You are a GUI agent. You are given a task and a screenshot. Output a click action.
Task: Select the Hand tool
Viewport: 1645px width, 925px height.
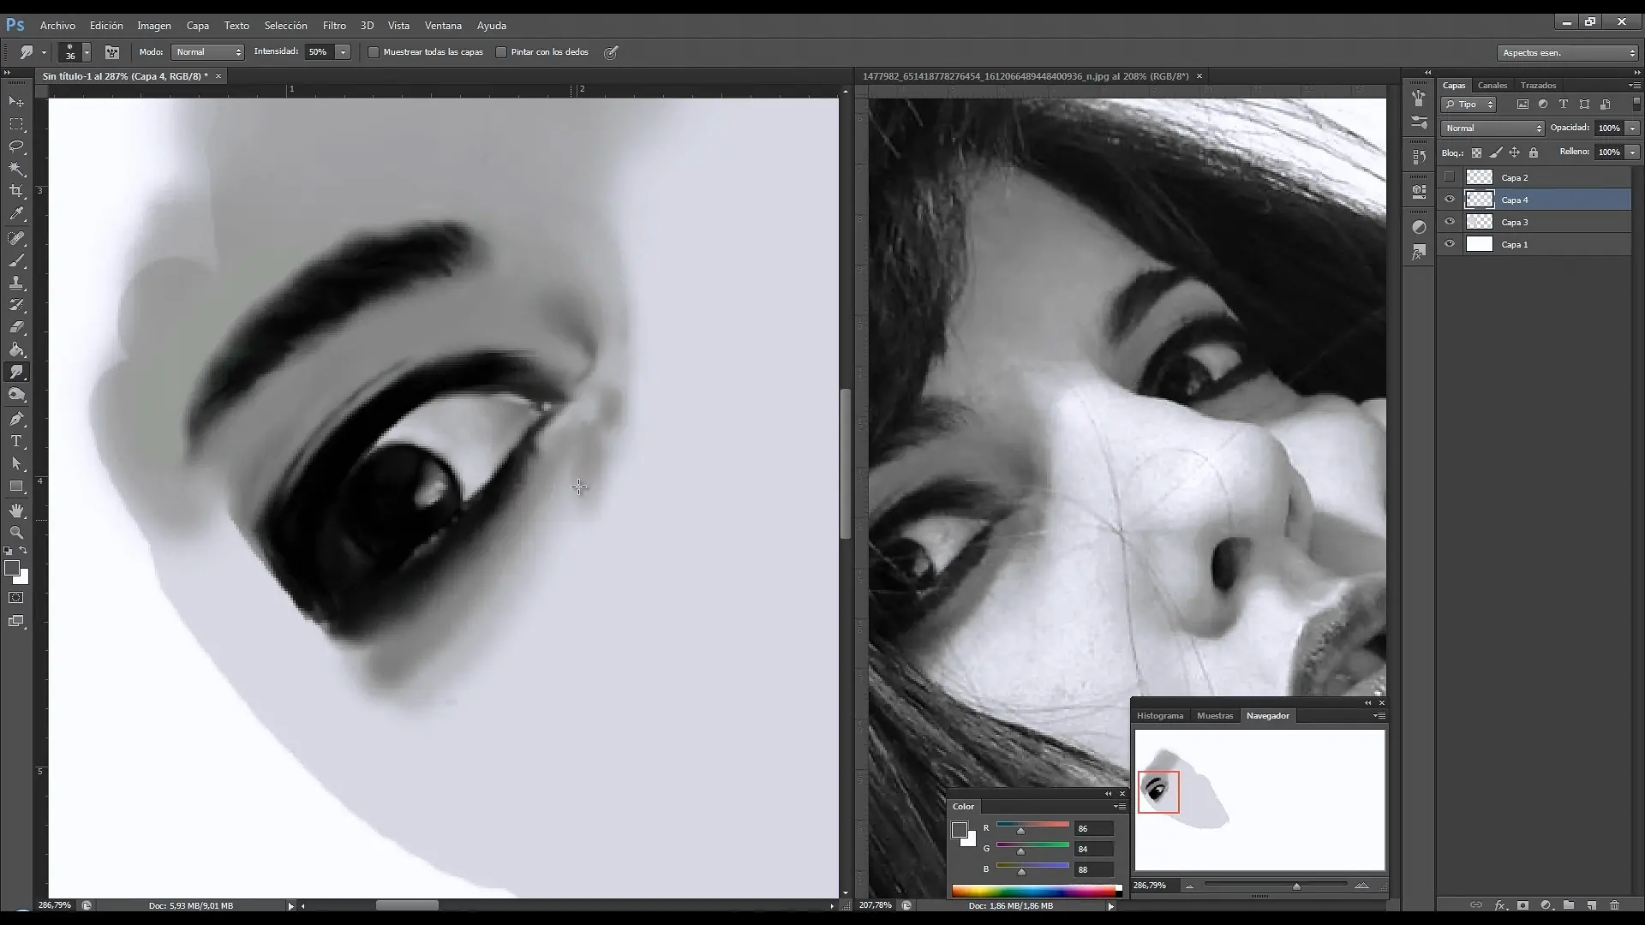(x=16, y=510)
